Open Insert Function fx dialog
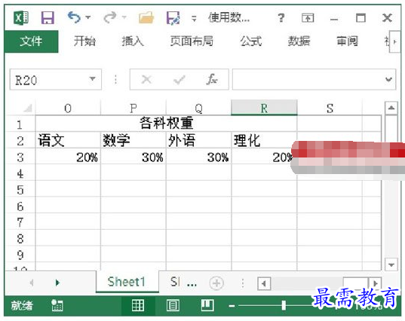Image resolution: width=405 pixels, height=321 pixels. [x=212, y=79]
